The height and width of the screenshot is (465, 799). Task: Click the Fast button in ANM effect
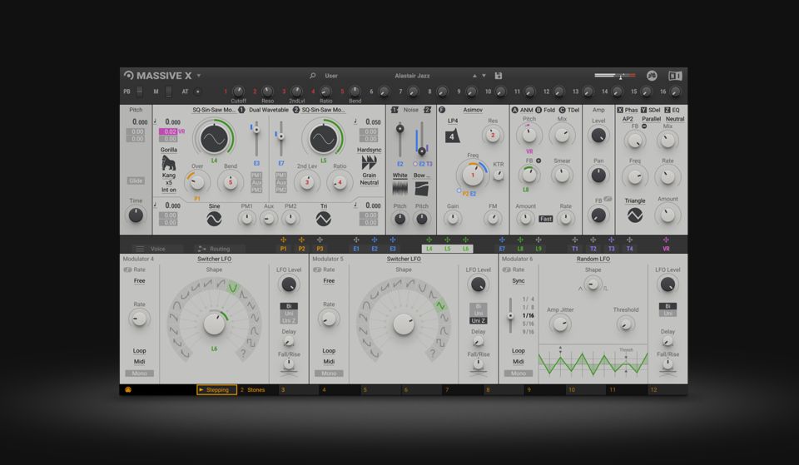click(x=545, y=219)
